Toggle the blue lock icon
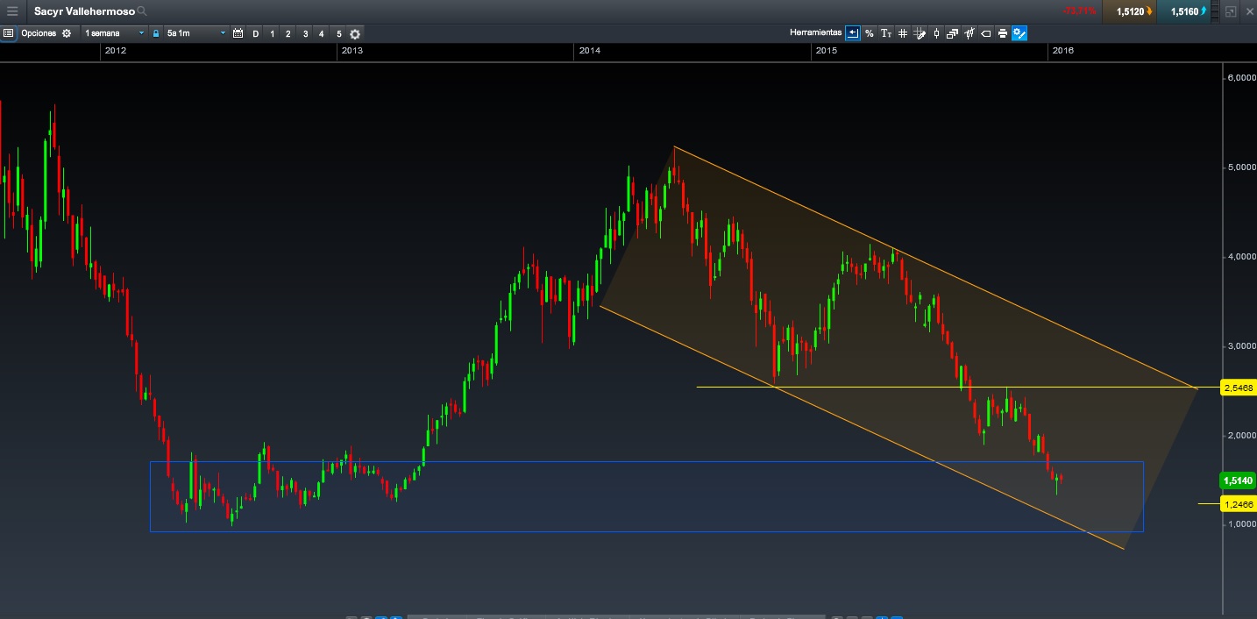This screenshot has width=1257, height=619. point(156,33)
